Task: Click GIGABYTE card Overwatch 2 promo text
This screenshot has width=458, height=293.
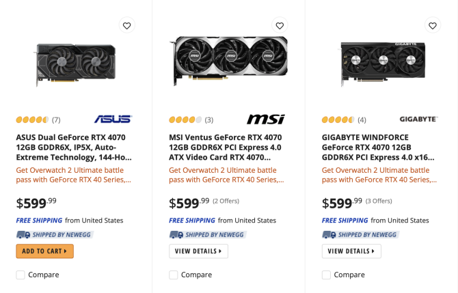Action: tap(378, 175)
